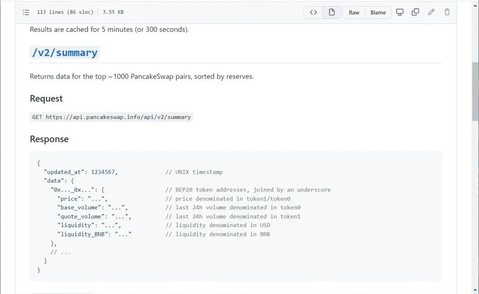Delete this file using the trash icon

(x=447, y=12)
